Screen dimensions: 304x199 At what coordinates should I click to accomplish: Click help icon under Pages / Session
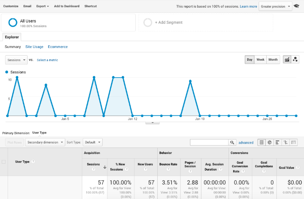tap(190, 171)
